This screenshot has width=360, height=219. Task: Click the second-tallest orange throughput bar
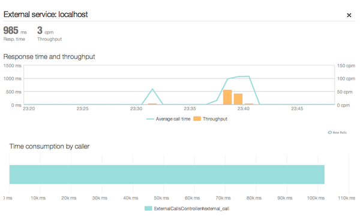pyautogui.click(x=238, y=99)
